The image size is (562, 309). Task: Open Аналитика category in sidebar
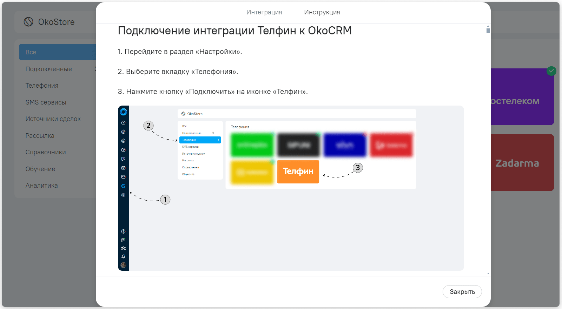pyautogui.click(x=41, y=186)
